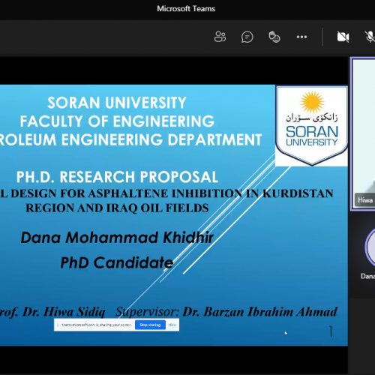Click the PH.D. RESEARCH PROPOSAL heading
This screenshot has height=375, width=375.
(x=117, y=177)
